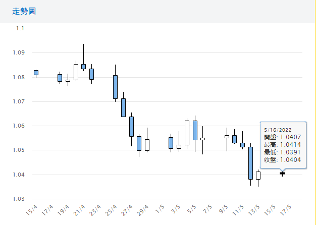Click the 5/16/2022 price tooltip box

coord(282,142)
